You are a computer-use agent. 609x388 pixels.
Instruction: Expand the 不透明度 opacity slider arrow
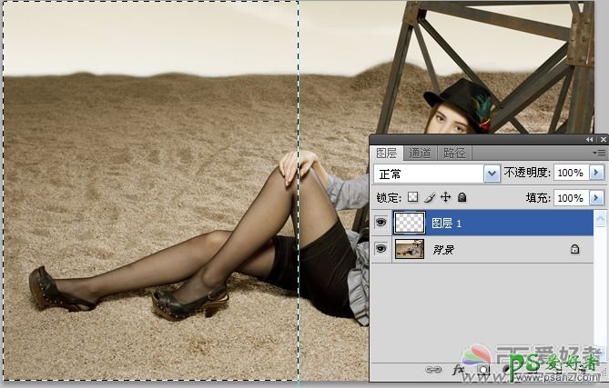[597, 173]
